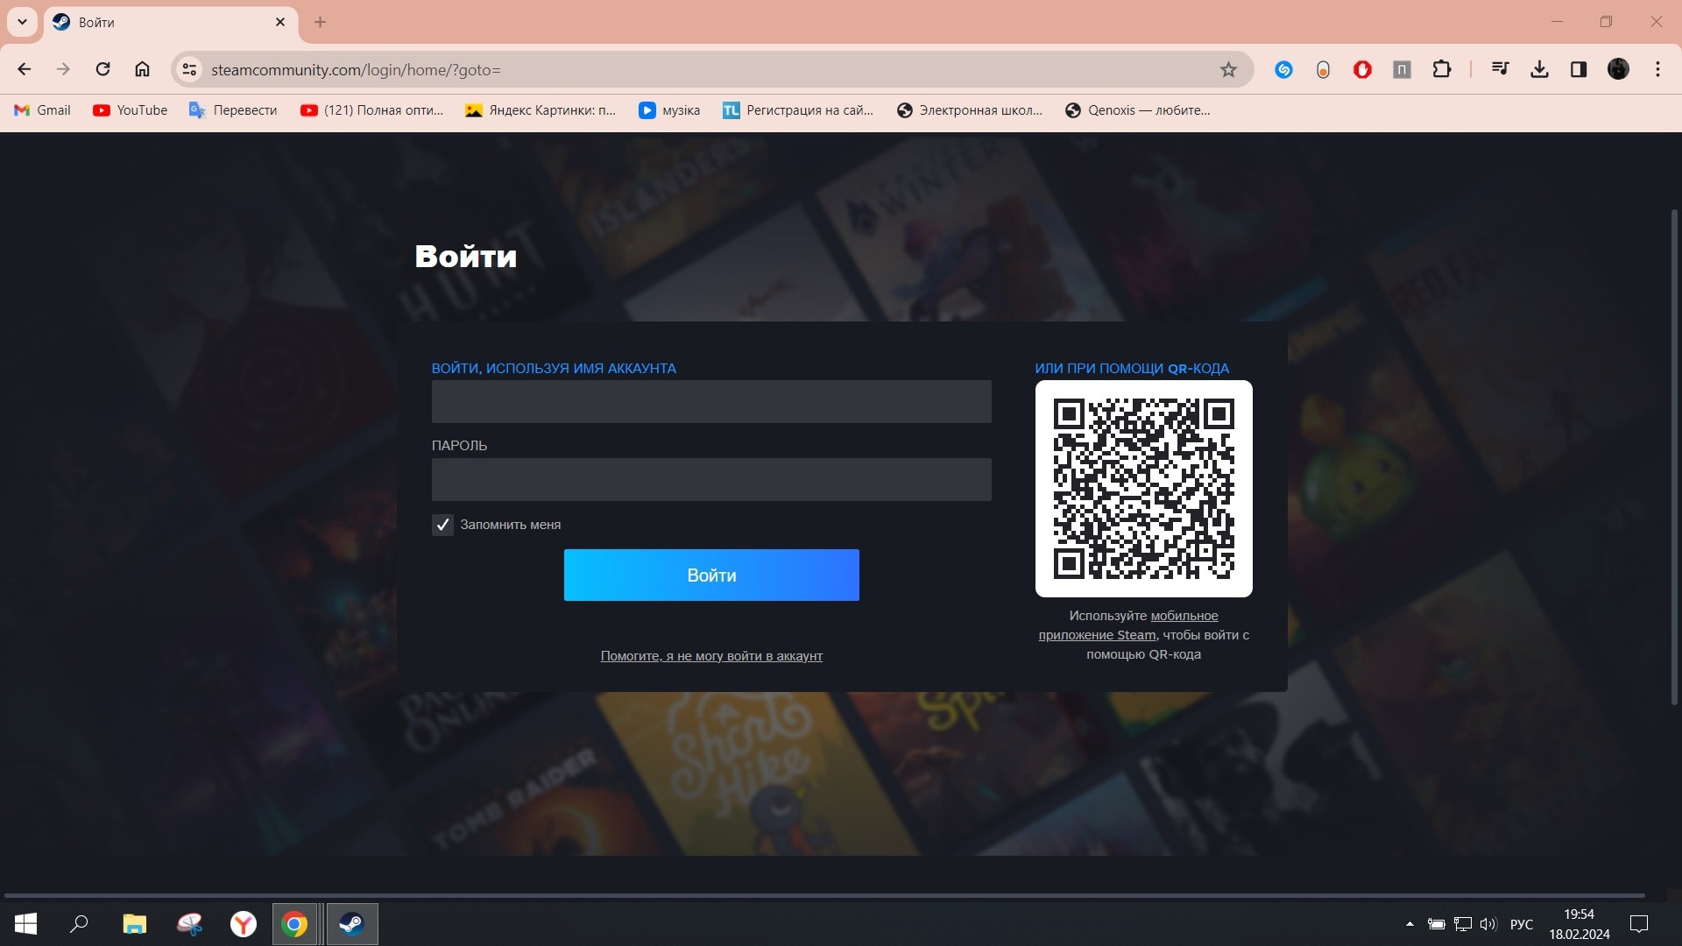View site information icon in address bar

point(189,69)
